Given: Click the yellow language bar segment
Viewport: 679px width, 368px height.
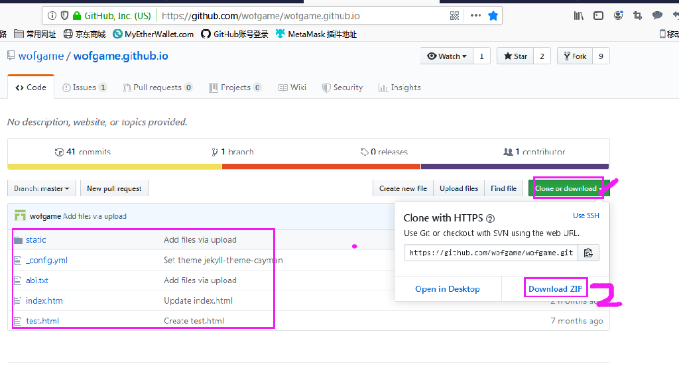Looking at the screenshot, I should [115, 166].
